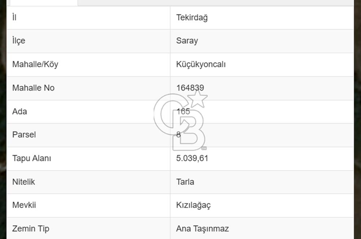Select the active white tab at top
This screenshot has height=239, width=361.
[43, 3]
